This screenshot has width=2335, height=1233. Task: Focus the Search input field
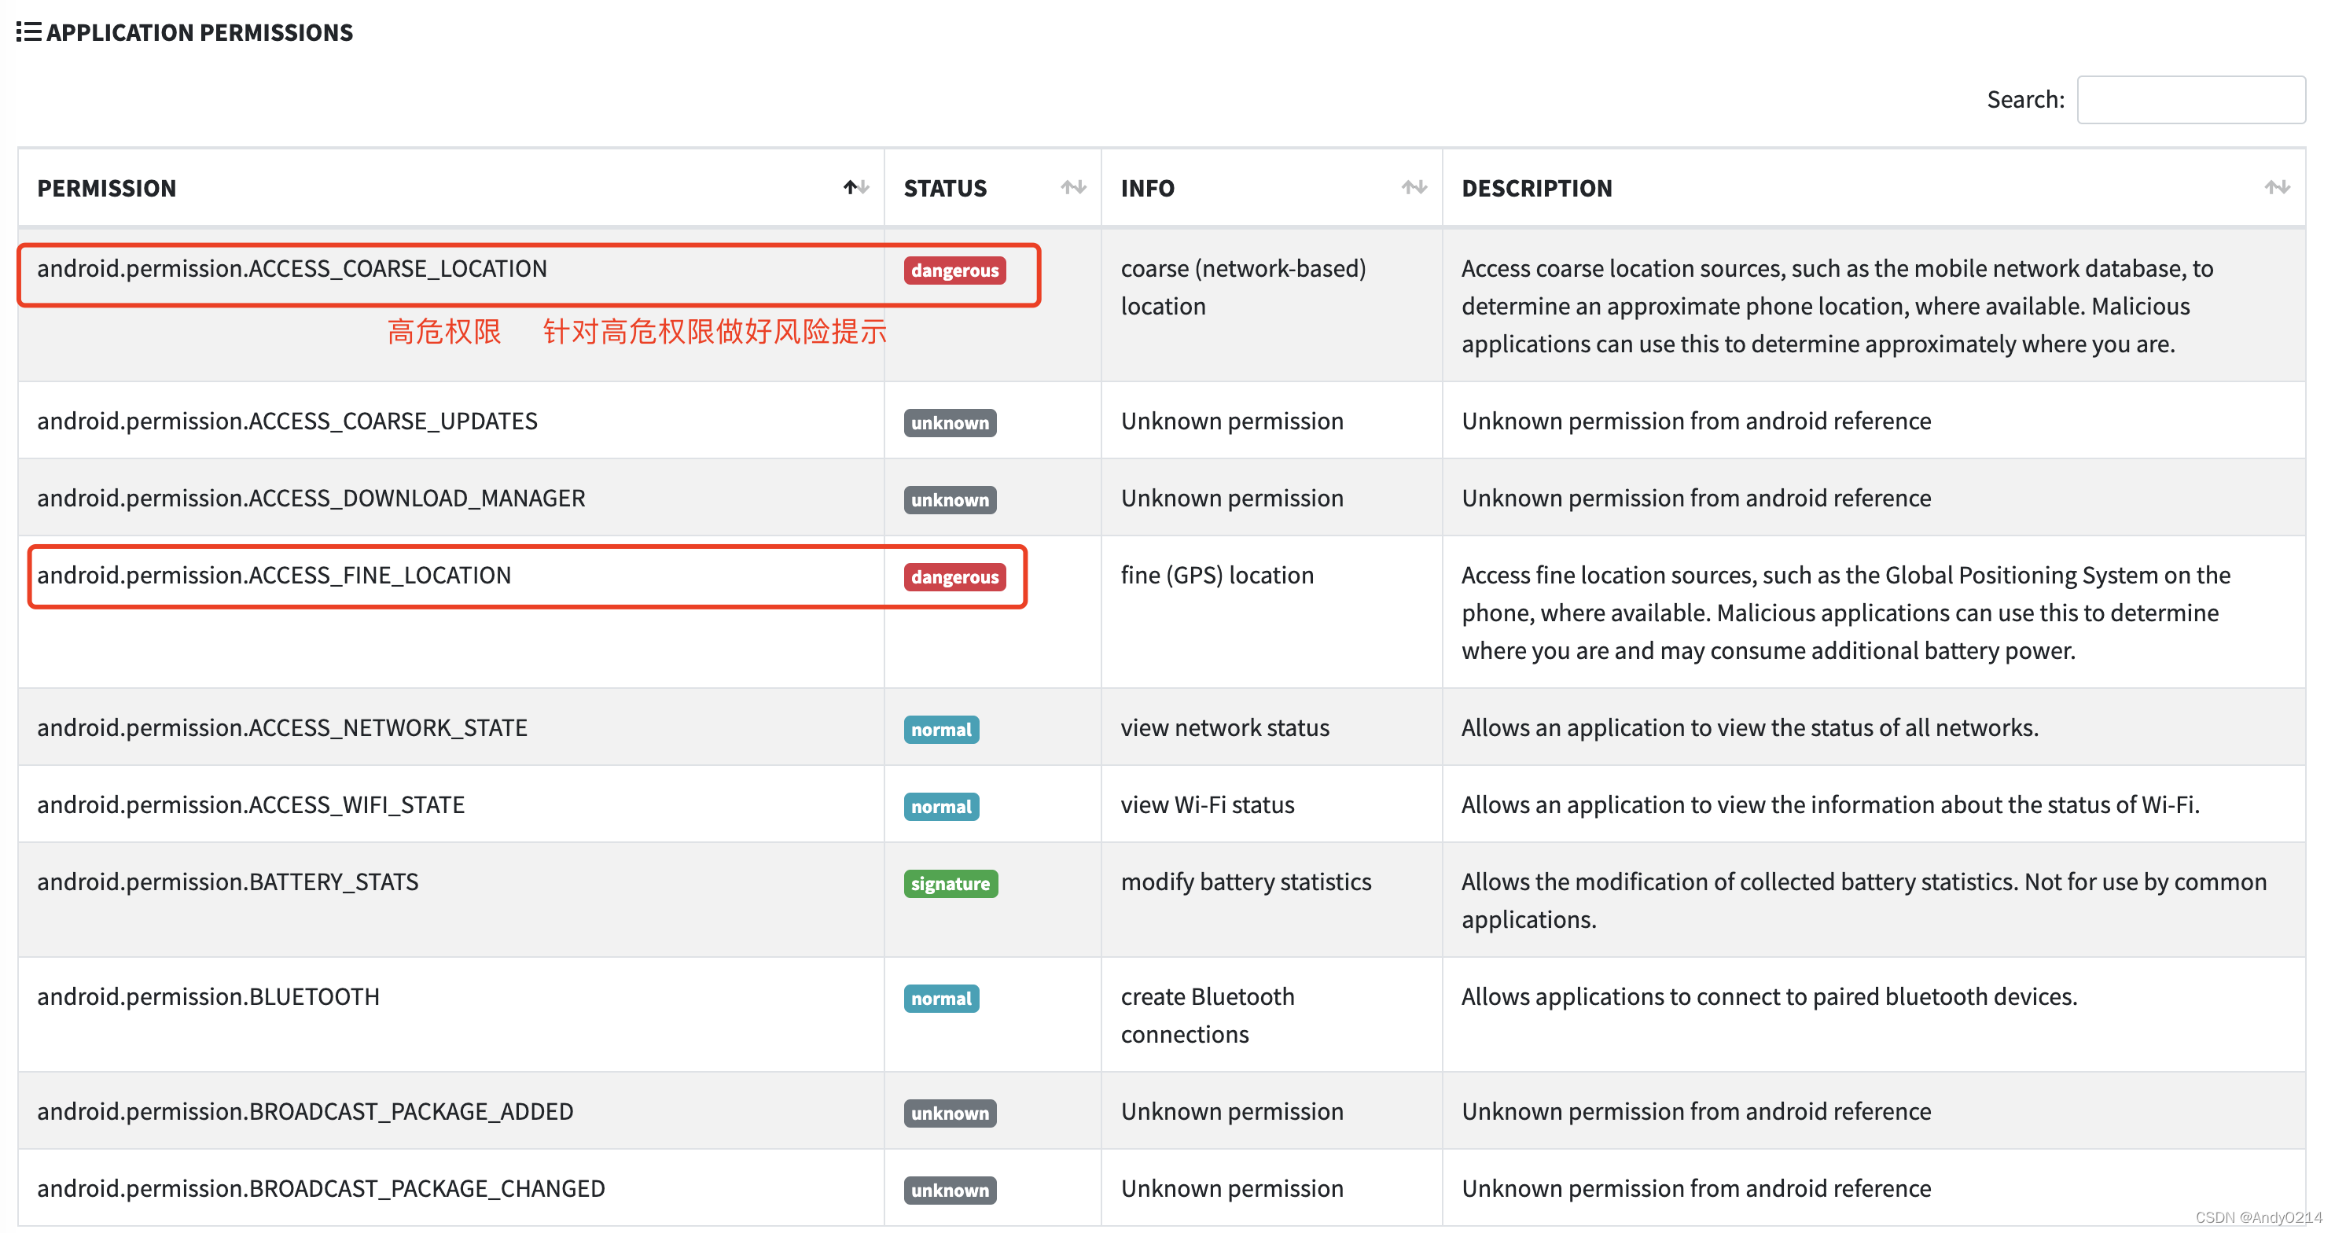click(2190, 100)
